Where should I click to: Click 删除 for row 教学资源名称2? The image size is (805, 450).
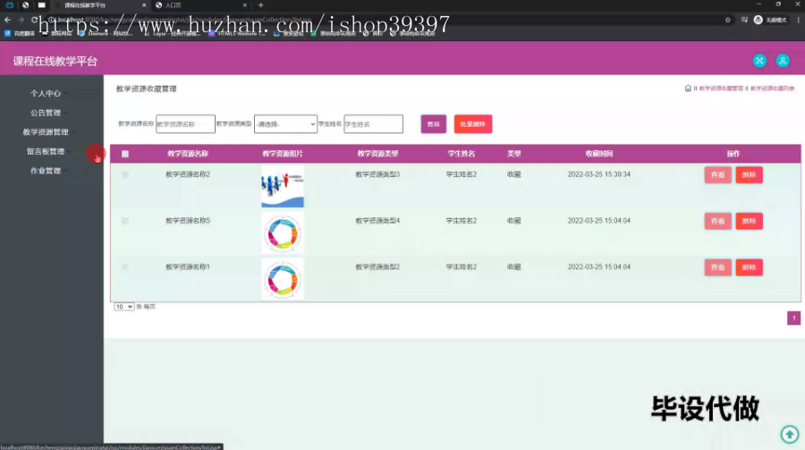(749, 174)
